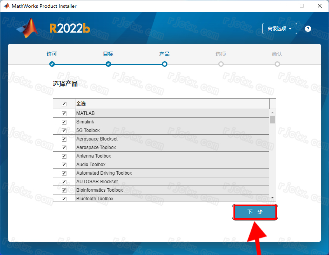Toggle the AUTOSAR Blockset checkbox

[64, 182]
